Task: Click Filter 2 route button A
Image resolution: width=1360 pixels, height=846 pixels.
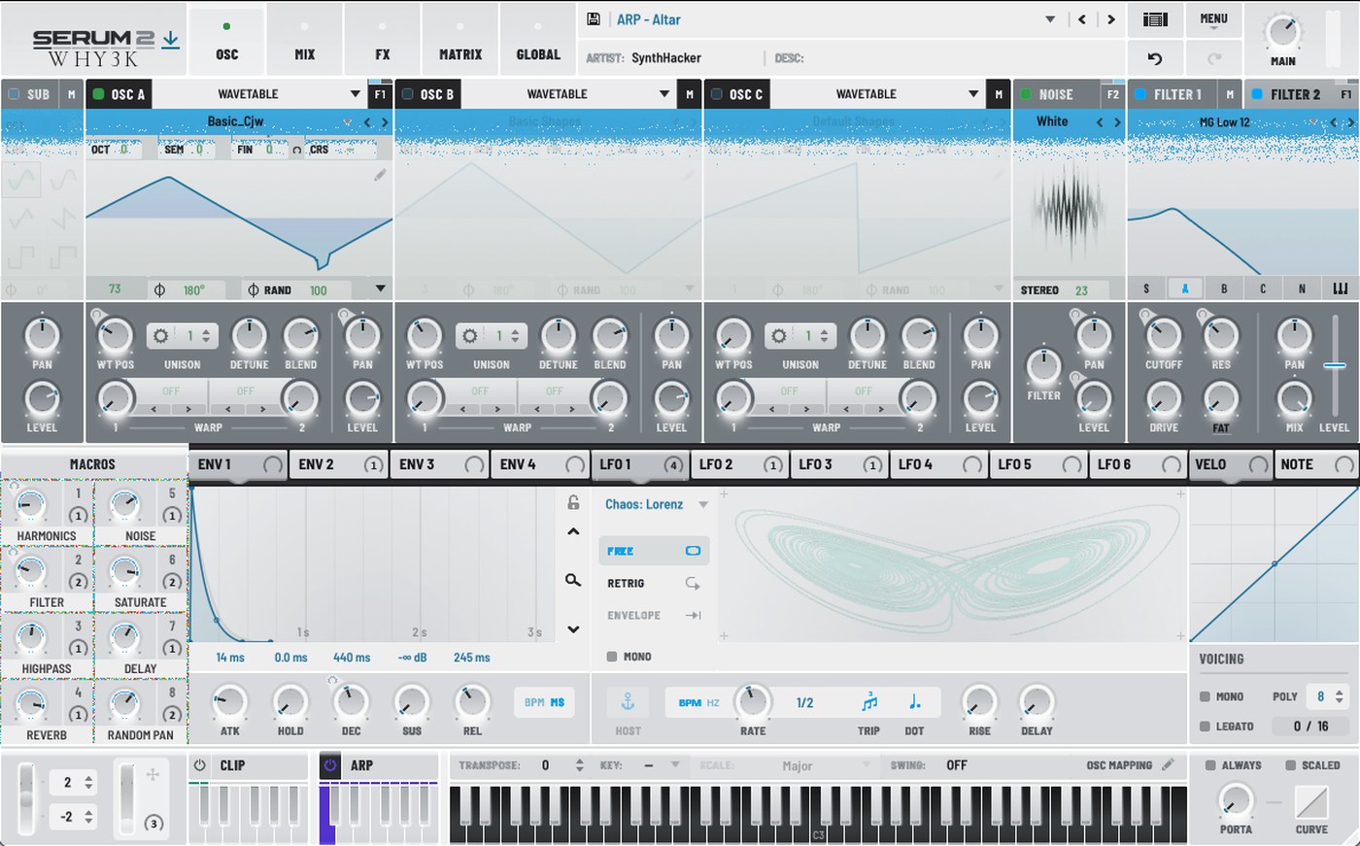Action: click(1185, 288)
